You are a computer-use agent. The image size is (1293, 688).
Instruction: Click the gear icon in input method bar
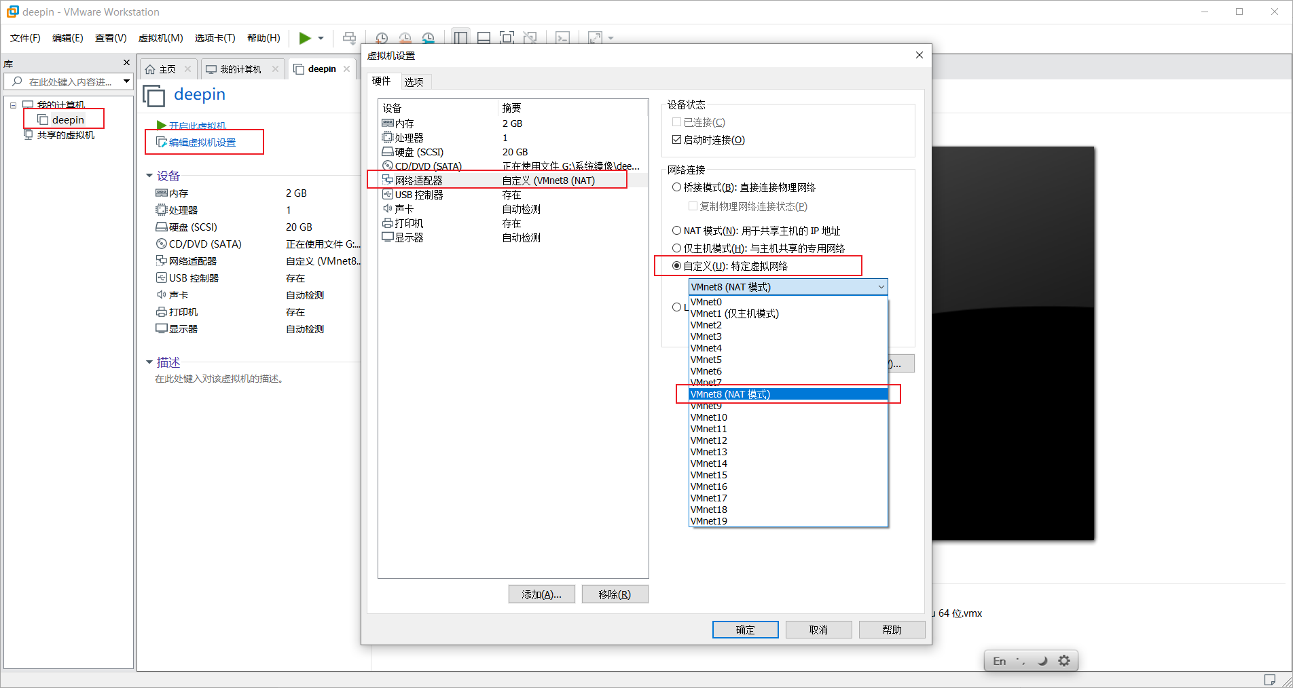[1063, 661]
